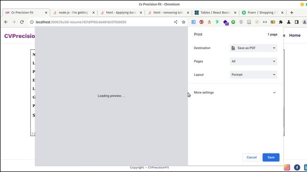Open the red circular extension icon
Viewport: 307px width, 172px height.
pos(201,22)
